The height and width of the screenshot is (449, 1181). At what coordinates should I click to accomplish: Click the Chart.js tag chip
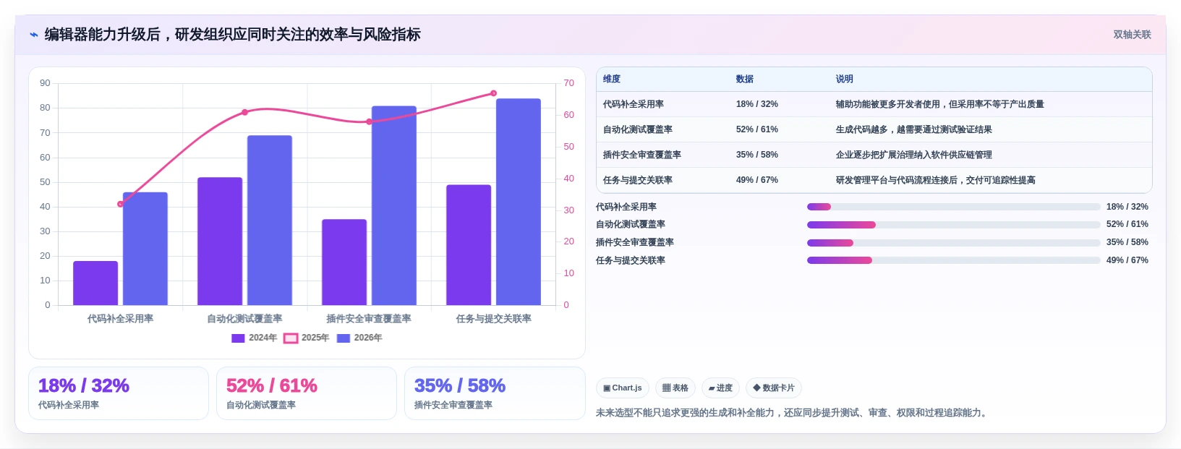623,388
